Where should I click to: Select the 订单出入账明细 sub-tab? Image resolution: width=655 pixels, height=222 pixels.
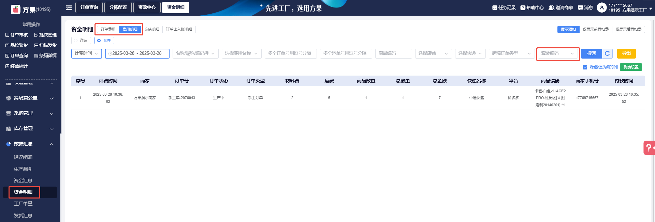[179, 29]
